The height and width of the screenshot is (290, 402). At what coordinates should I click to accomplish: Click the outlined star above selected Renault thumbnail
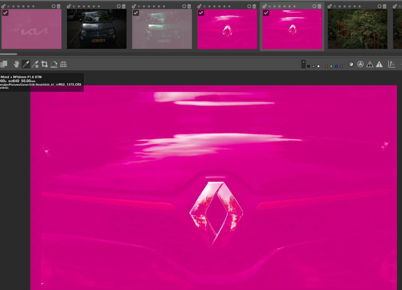(x=270, y=6)
